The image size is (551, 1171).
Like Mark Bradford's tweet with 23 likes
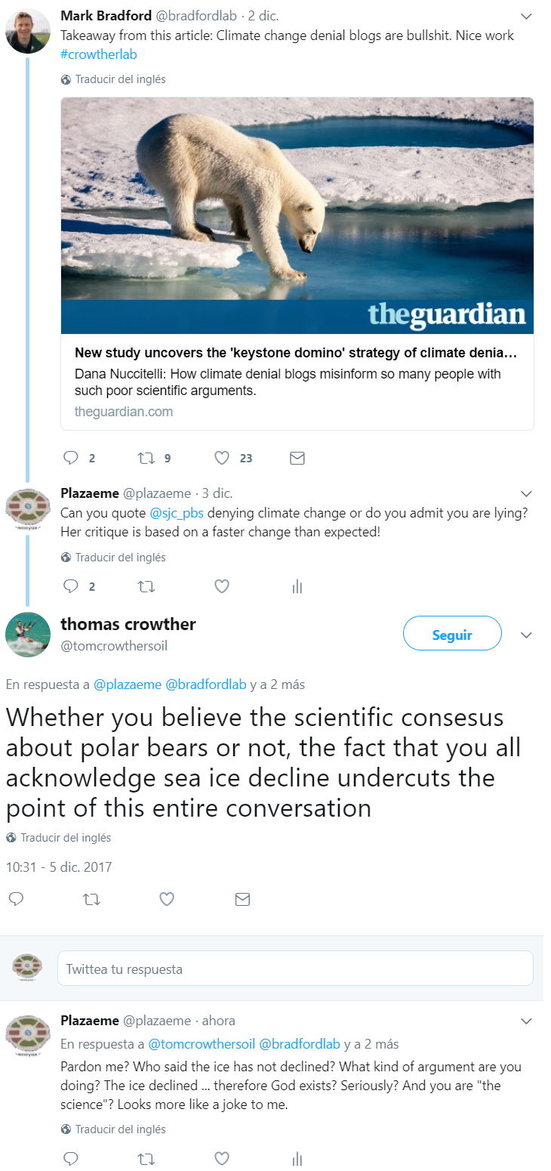222,458
